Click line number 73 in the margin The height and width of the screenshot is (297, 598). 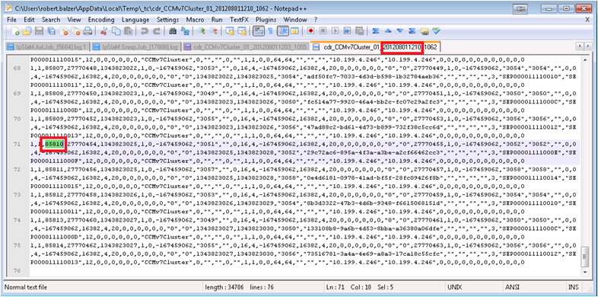click(17, 195)
